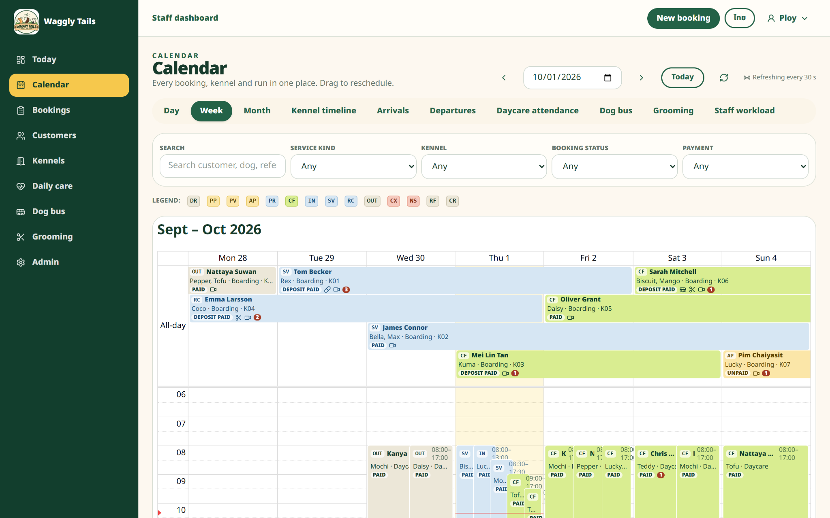Screen dimensions: 830x518
Task: Switch language with the ไทย button
Action: 739,18
